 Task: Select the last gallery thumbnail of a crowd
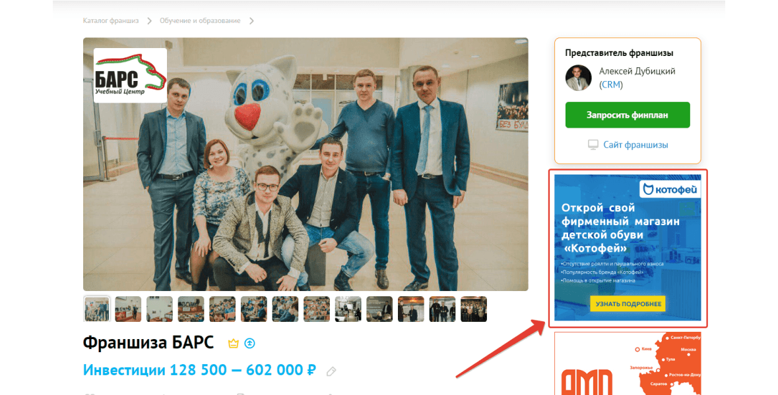[474, 309]
